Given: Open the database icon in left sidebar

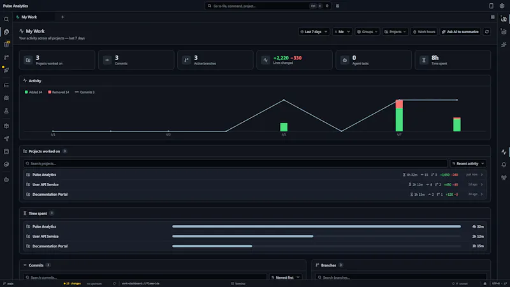Looking at the screenshot, I should (6, 151).
